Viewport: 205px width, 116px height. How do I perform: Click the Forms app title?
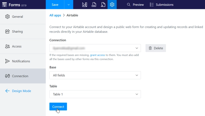(14, 5)
